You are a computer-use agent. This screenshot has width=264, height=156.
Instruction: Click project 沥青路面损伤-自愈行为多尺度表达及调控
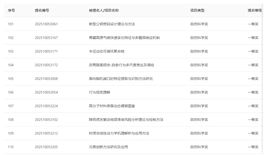(x=121, y=65)
